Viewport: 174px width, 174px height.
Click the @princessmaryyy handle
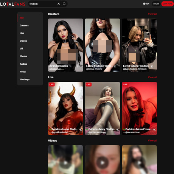[x=97, y=132]
